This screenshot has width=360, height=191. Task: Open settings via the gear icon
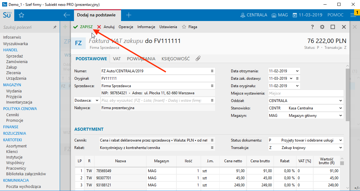(322, 27)
